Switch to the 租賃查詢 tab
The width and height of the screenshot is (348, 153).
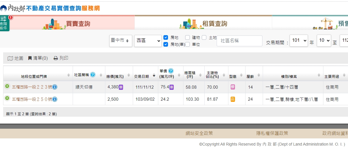pos(215,23)
